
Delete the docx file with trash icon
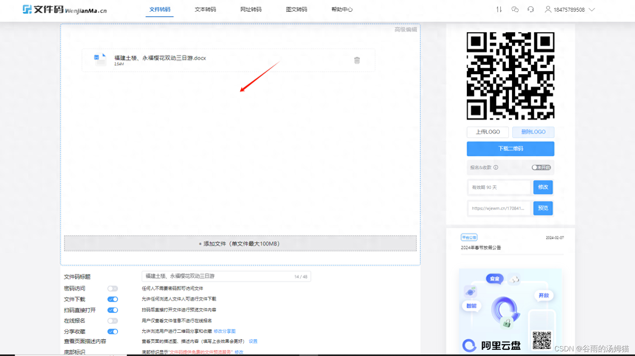tap(357, 60)
